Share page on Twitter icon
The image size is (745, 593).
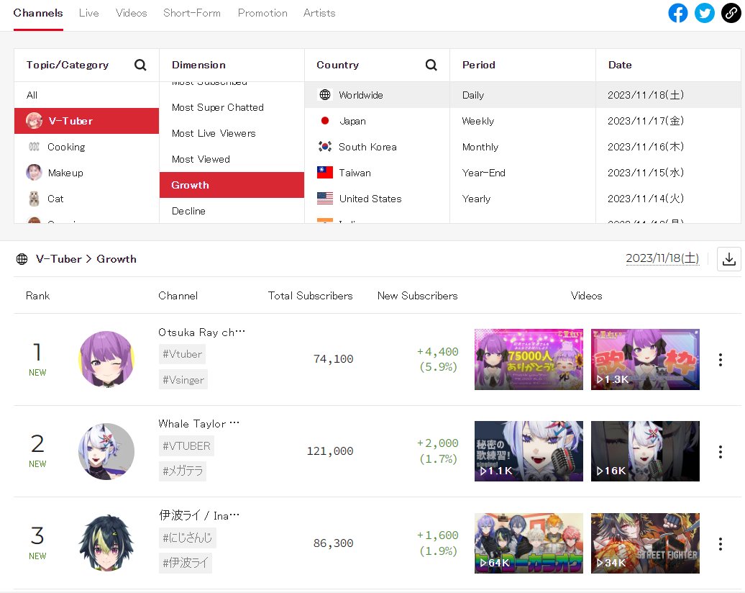704,13
